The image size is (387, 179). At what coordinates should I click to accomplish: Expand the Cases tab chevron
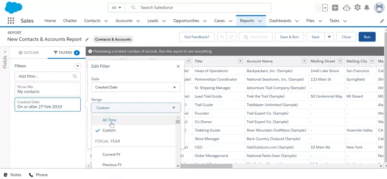(231, 21)
